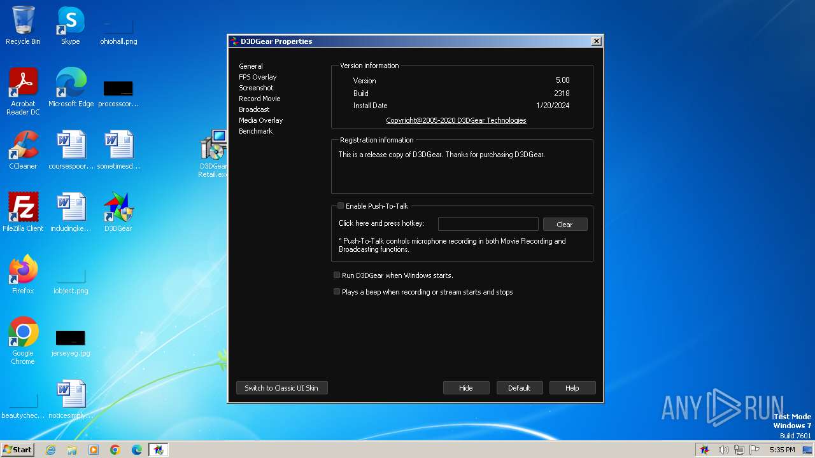The height and width of the screenshot is (458, 815).
Task: Open the noticesimply Word document
Action: click(x=71, y=399)
